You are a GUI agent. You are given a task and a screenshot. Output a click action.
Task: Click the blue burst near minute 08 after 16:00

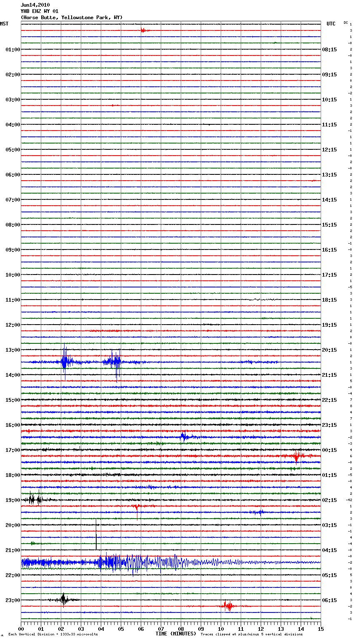(184, 437)
